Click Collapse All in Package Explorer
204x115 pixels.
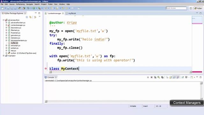pyautogui.click(x=27, y=17)
